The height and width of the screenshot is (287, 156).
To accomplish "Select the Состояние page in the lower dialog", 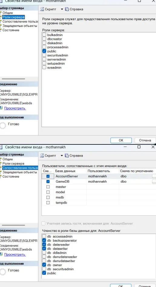I will pos(11,176).
